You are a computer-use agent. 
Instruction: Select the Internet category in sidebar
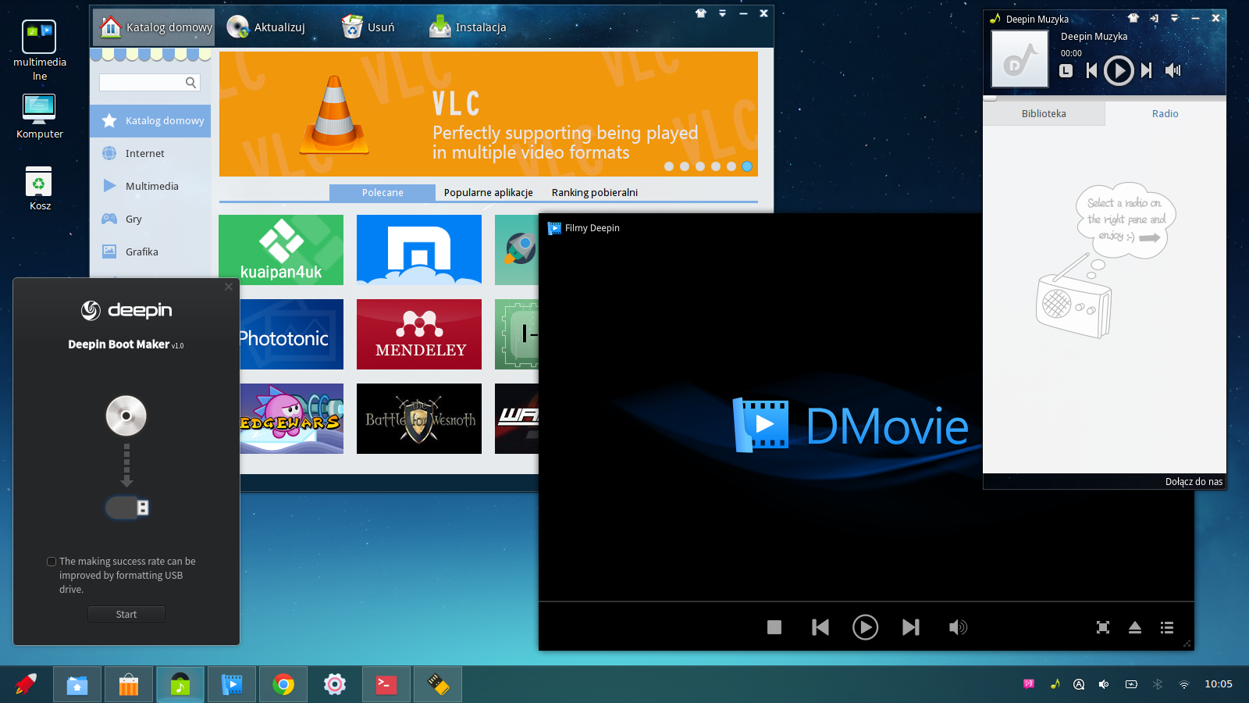click(150, 154)
